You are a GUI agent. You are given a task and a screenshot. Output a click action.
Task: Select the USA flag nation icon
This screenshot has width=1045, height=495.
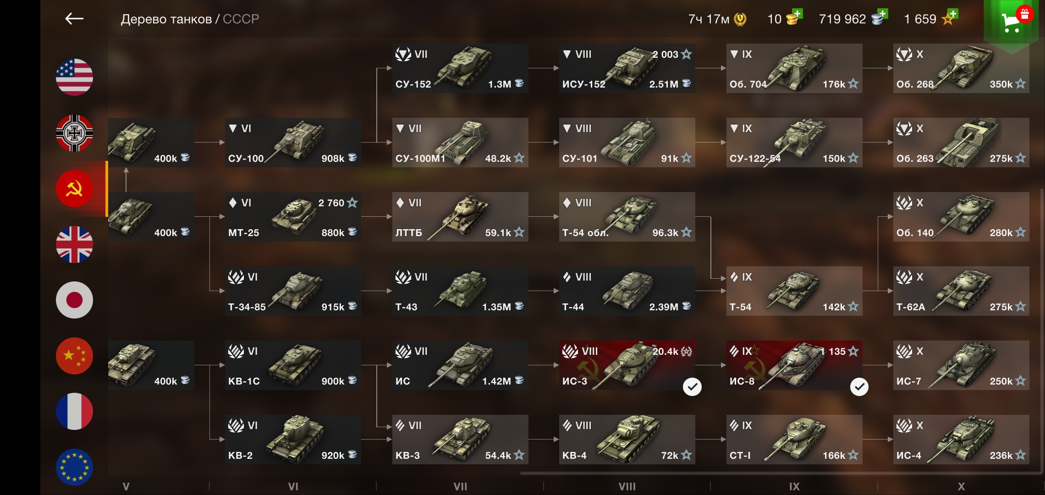point(74,77)
